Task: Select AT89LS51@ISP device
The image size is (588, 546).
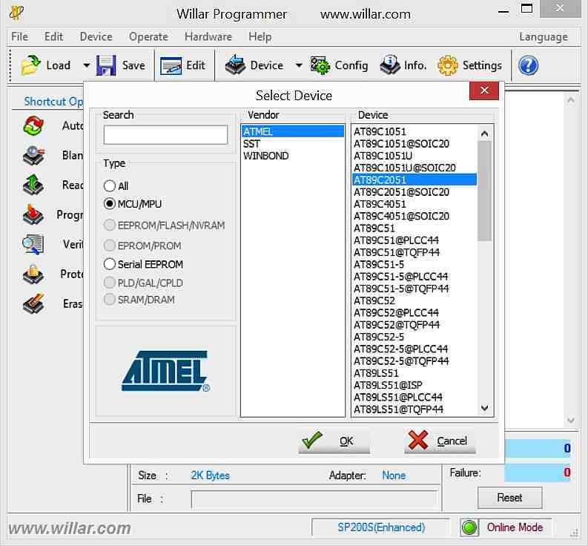Action: pyautogui.click(x=414, y=385)
